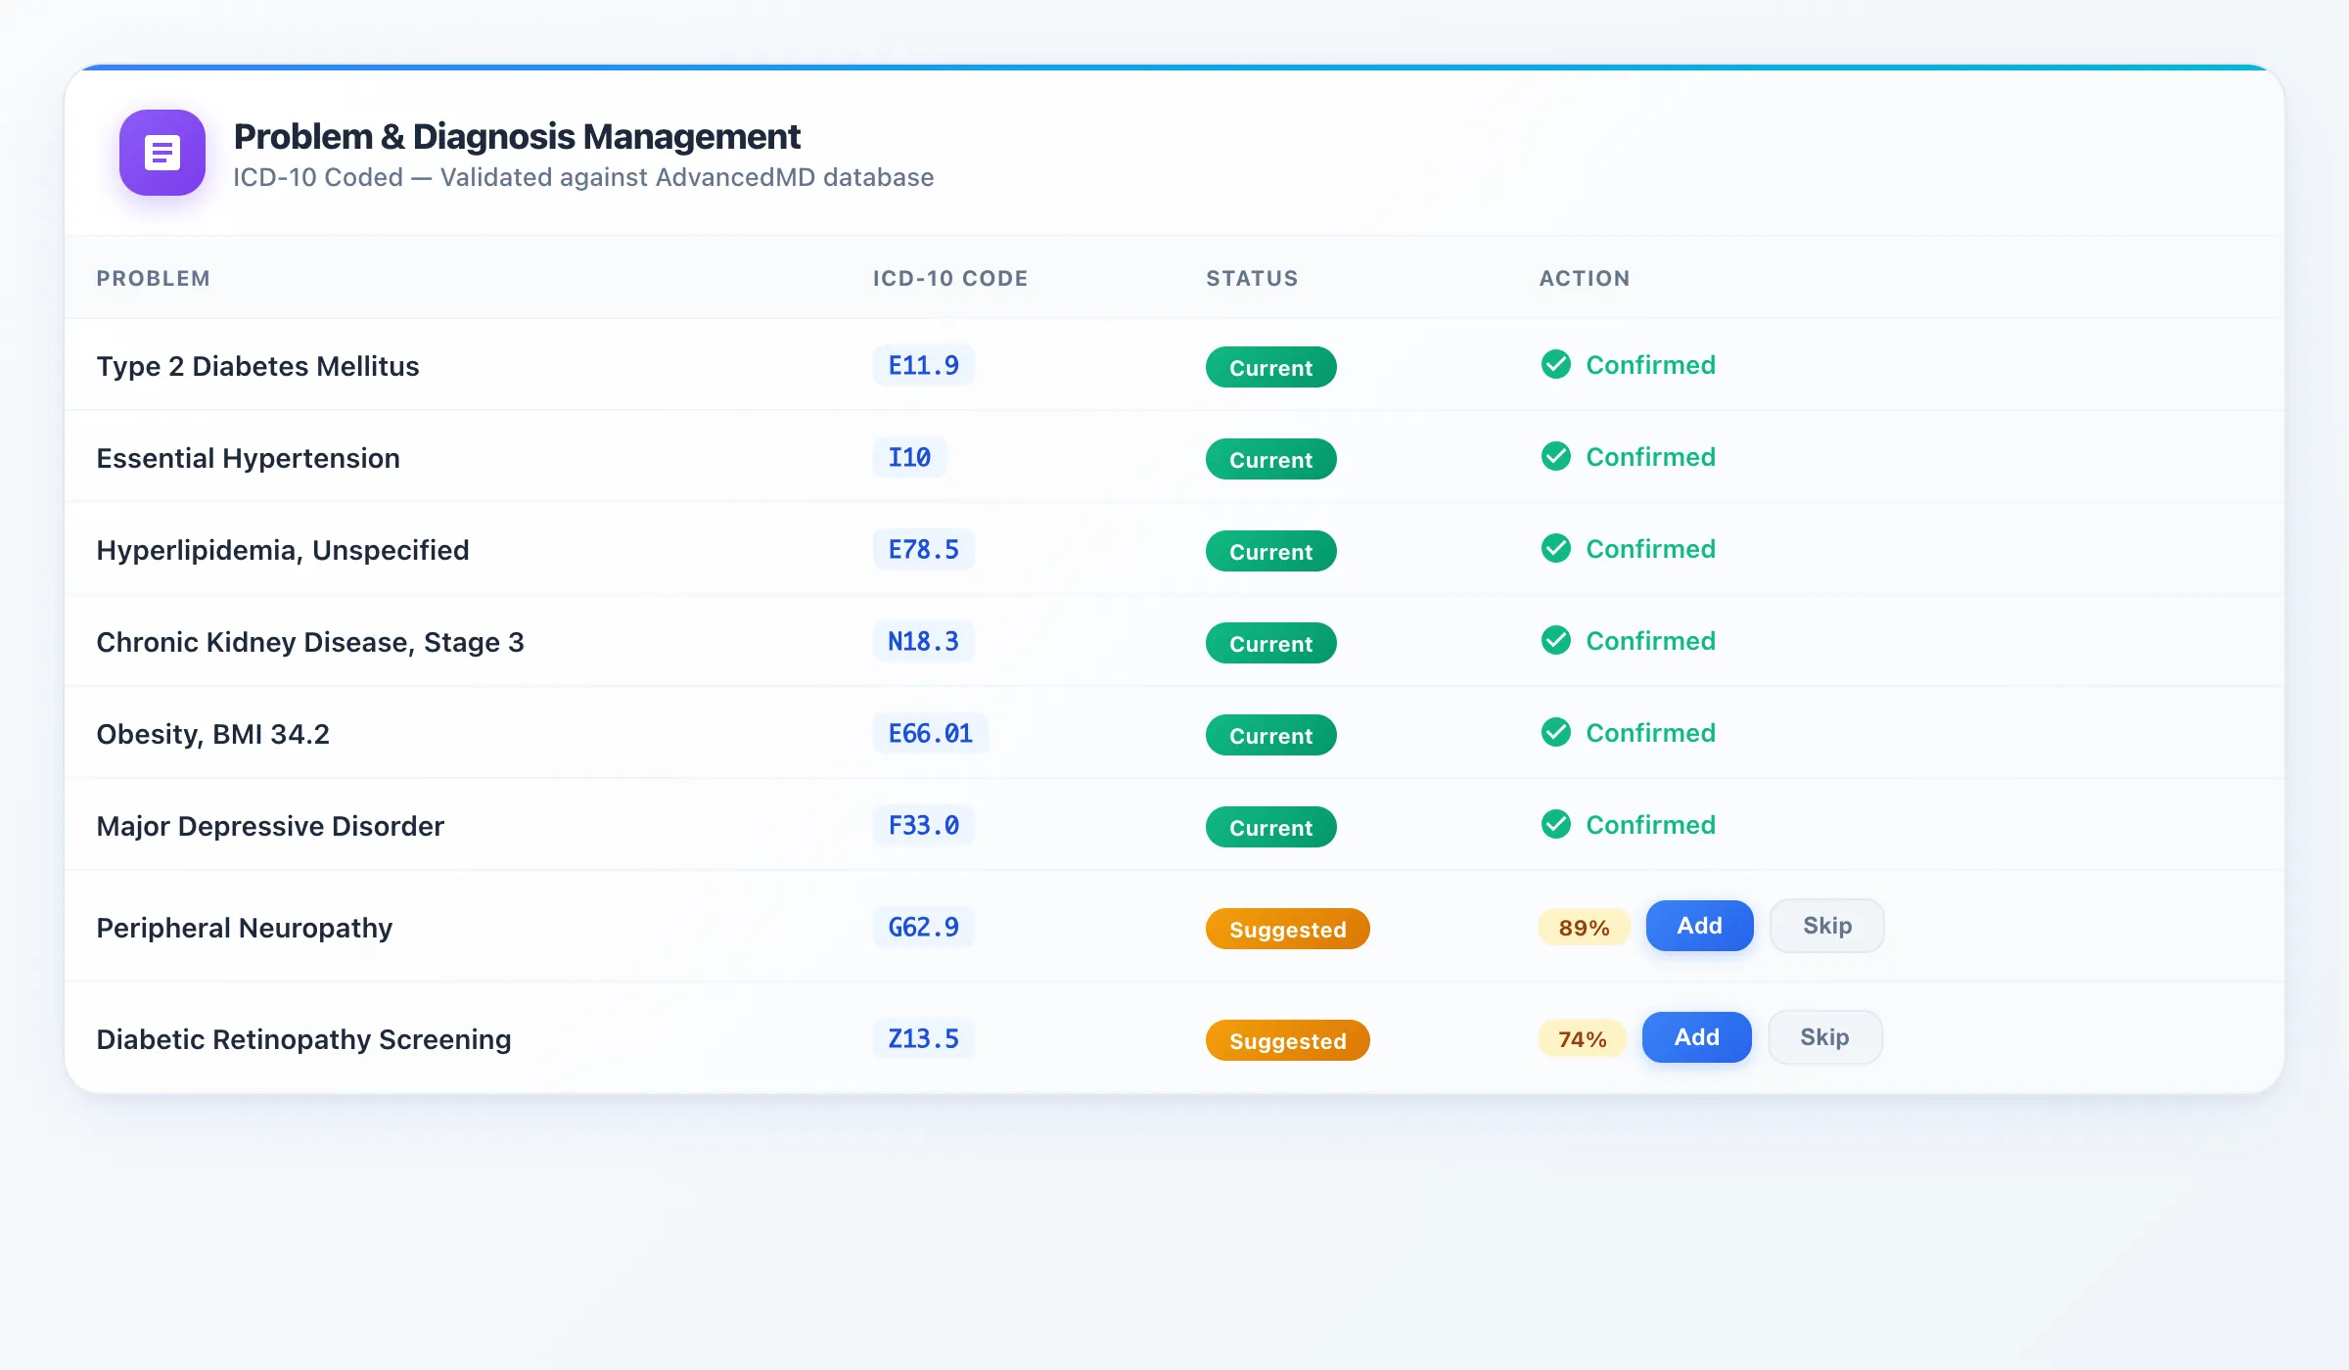Click the E11.9 ICD-10 code chip
This screenshot has width=2349, height=1370.
coord(922,365)
